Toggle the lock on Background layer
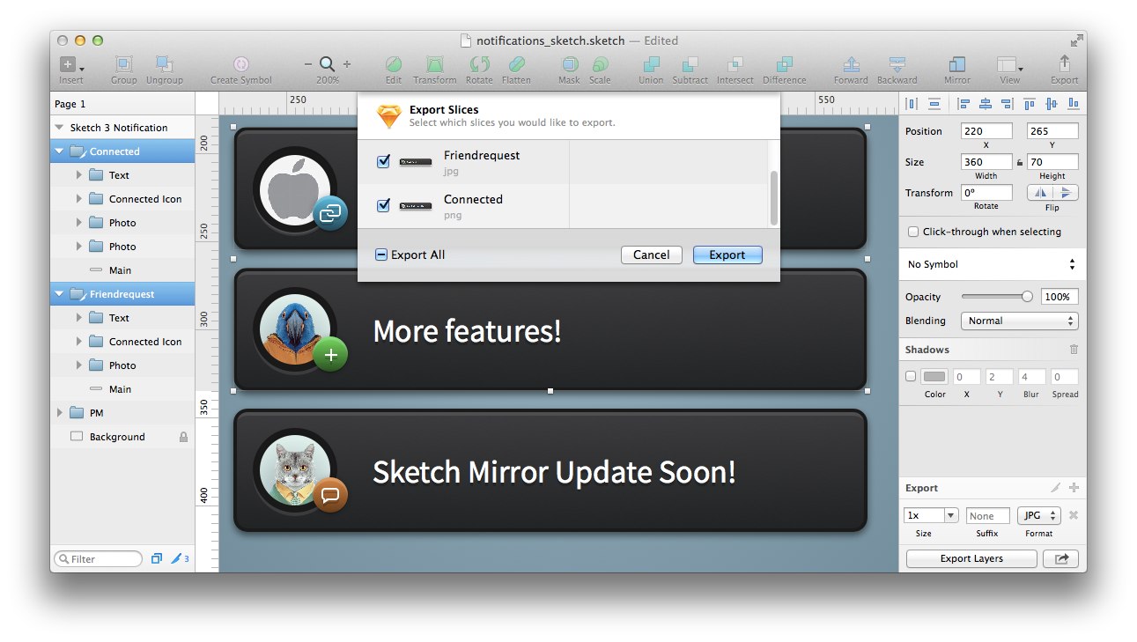The width and height of the screenshot is (1137, 642). point(183,437)
